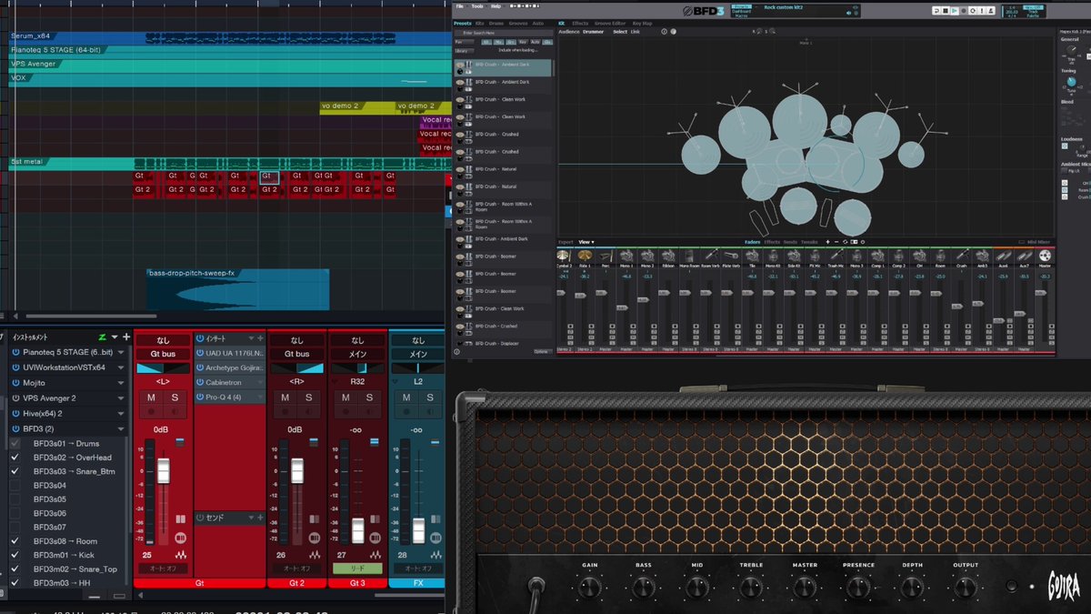1091x614 pixels.
Task: Click Gt 3 channel fader handle
Action: pyautogui.click(x=358, y=530)
